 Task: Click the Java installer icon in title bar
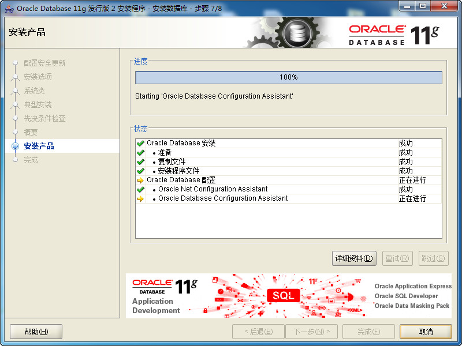[x=9, y=8]
